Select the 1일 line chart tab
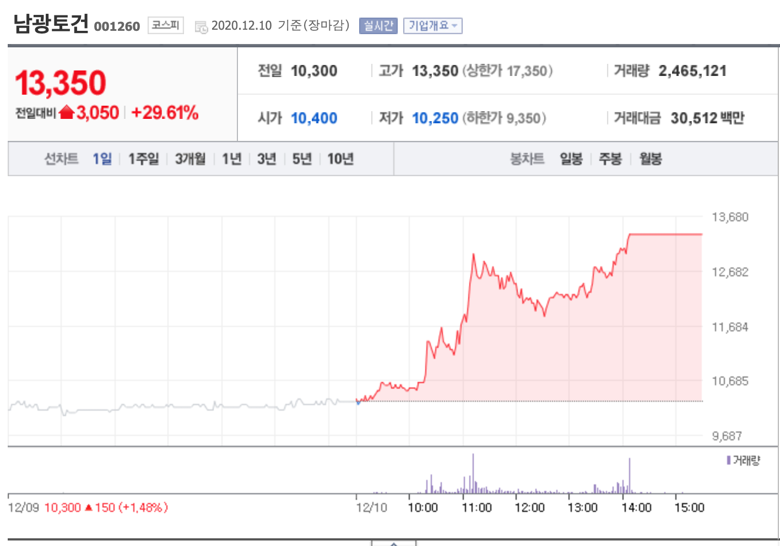780x546 pixels. click(102, 159)
